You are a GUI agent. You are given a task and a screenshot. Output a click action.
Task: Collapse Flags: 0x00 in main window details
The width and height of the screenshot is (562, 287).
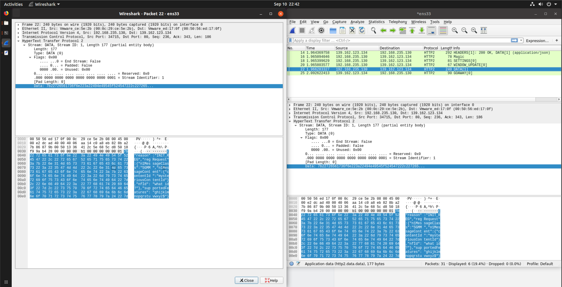tap(301, 138)
